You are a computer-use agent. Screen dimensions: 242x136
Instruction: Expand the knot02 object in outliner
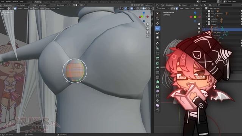(x=209, y=29)
